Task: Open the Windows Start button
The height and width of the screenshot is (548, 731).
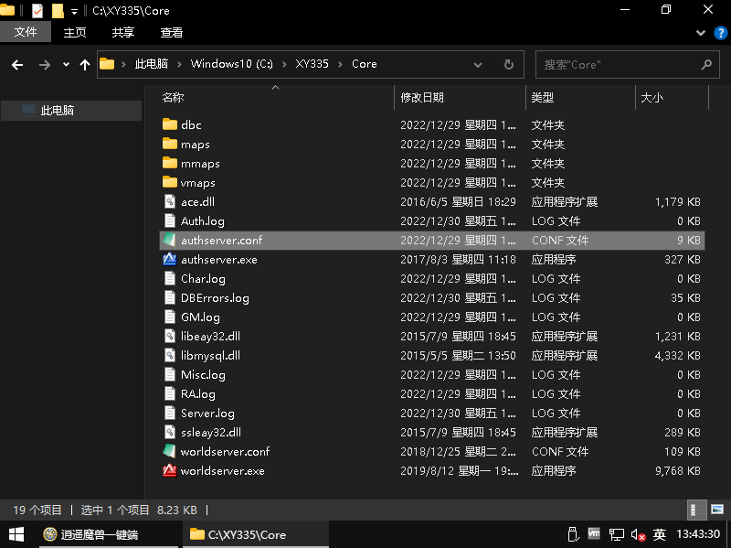Action: [x=16, y=534]
